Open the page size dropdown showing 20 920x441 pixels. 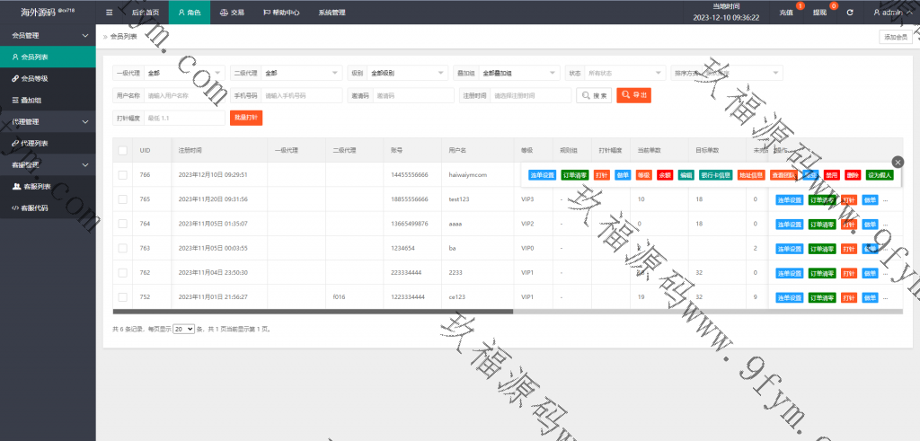183,330
